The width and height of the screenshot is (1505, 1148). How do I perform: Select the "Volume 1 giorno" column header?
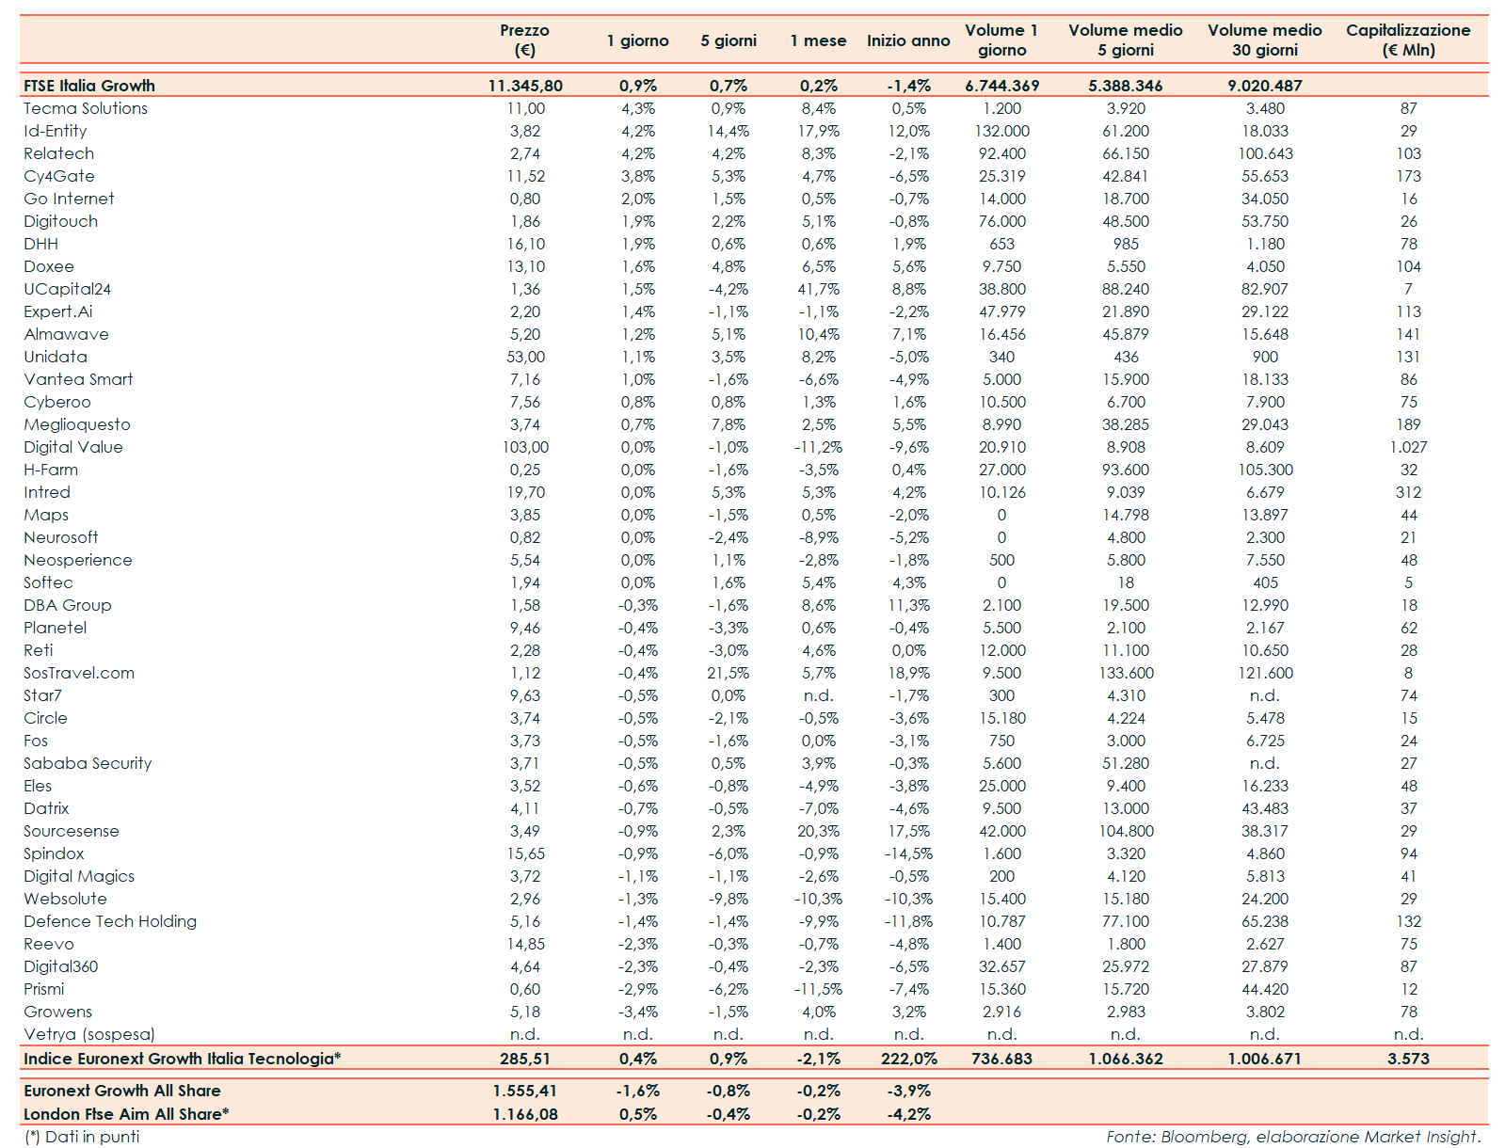[1001, 40]
